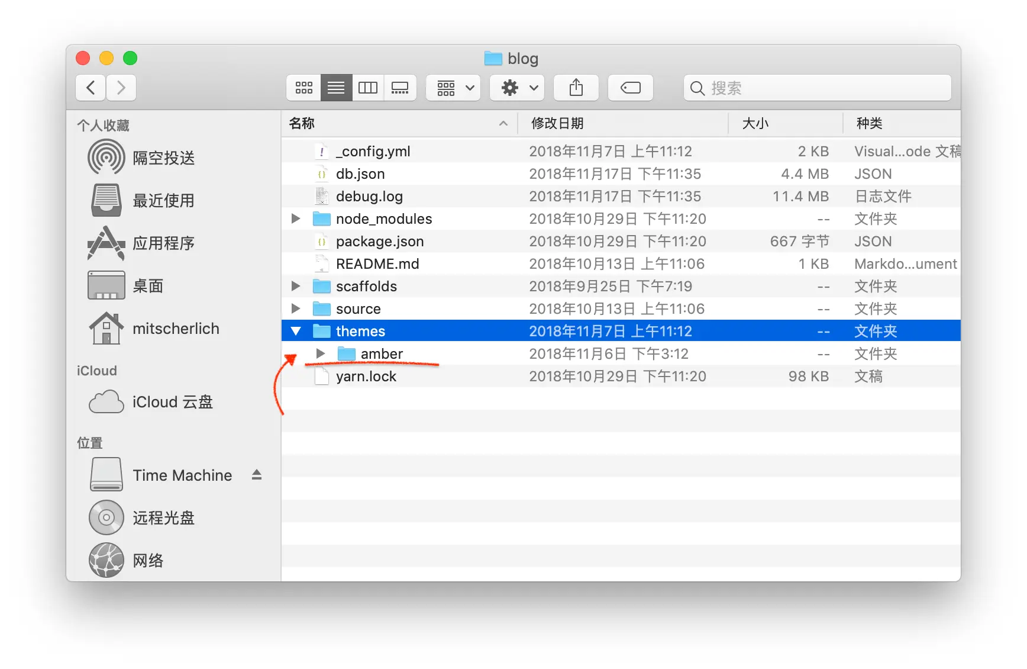Screen dimensions: 1027x669
Task: Click the Share toolbar icon
Action: click(x=576, y=88)
